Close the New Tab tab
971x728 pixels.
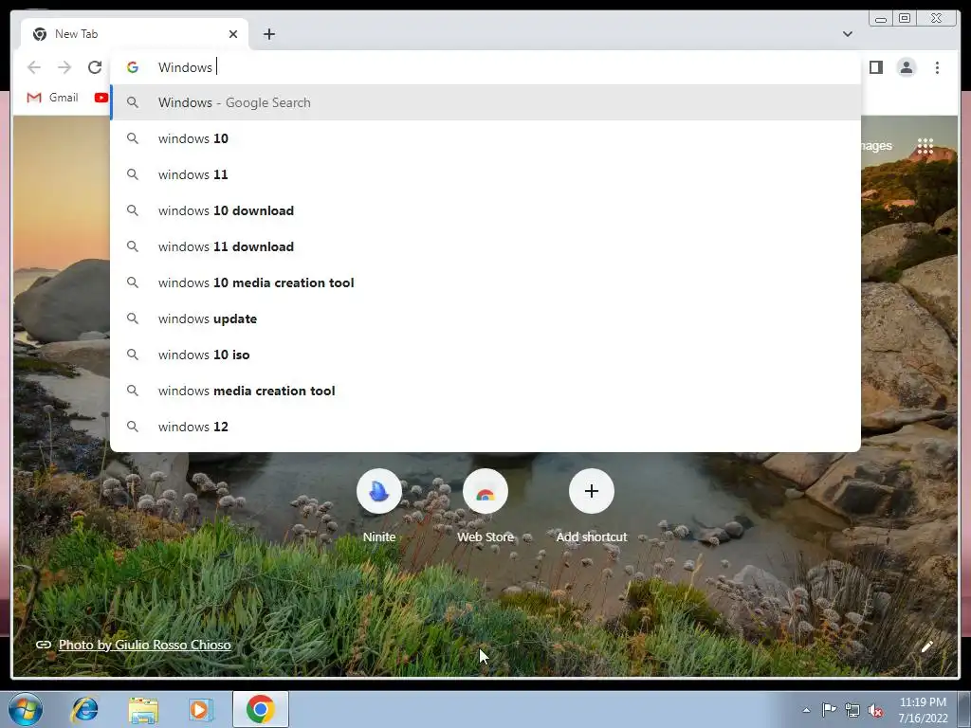tap(233, 34)
